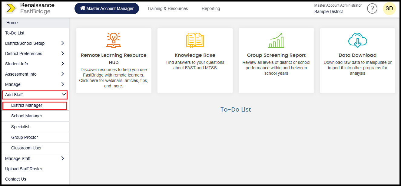401x186 pixels.
Task: Open the Upload Staff Roster link
Action: pyautogui.click(x=24, y=169)
